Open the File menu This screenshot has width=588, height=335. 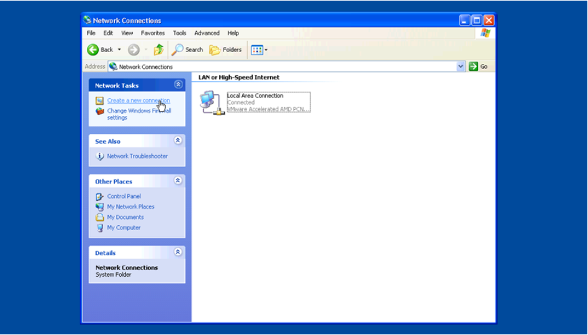coord(91,33)
